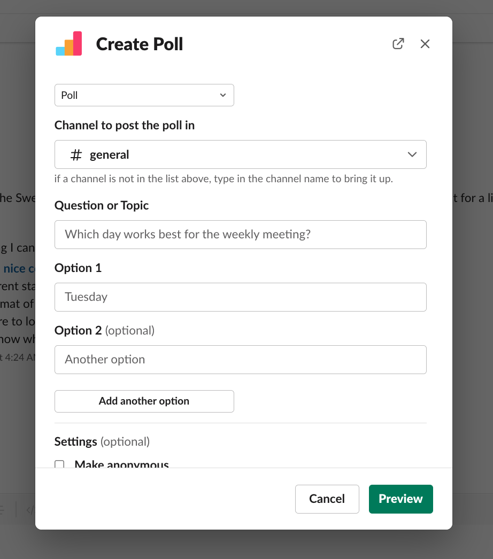Cancel the poll creation
493x559 pixels.
(x=327, y=499)
